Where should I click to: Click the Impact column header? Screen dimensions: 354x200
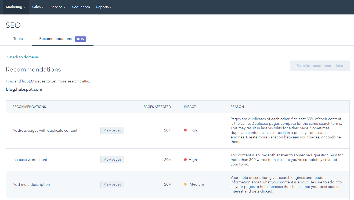[190, 107]
